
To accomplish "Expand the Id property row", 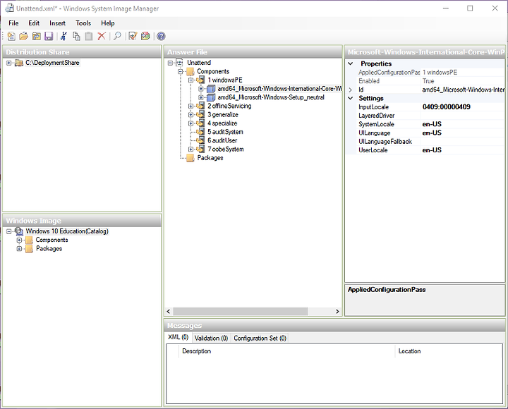I will pos(351,90).
